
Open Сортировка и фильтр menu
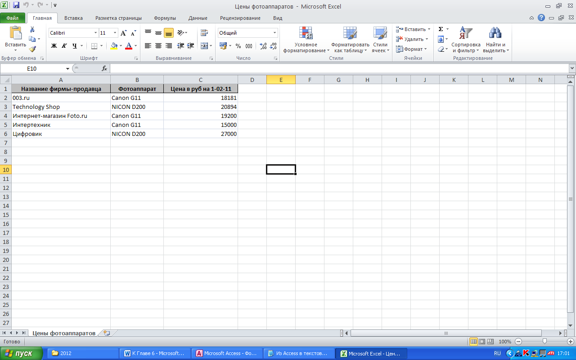[x=466, y=40]
